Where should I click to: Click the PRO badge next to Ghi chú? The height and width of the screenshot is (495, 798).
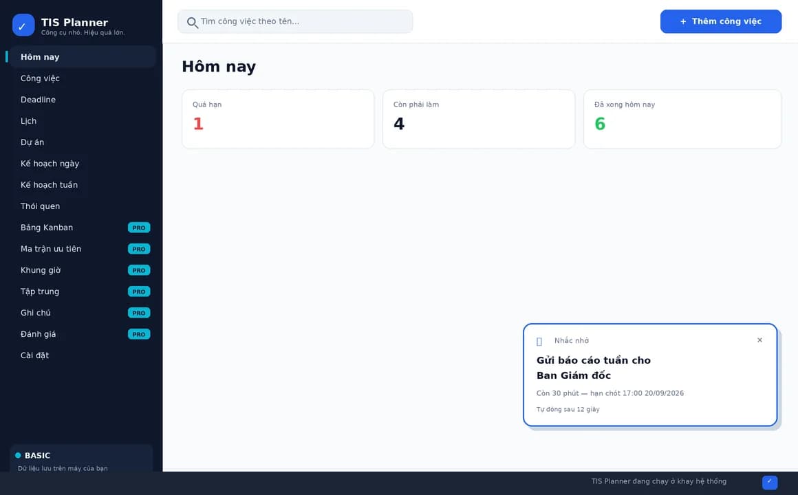click(x=139, y=313)
